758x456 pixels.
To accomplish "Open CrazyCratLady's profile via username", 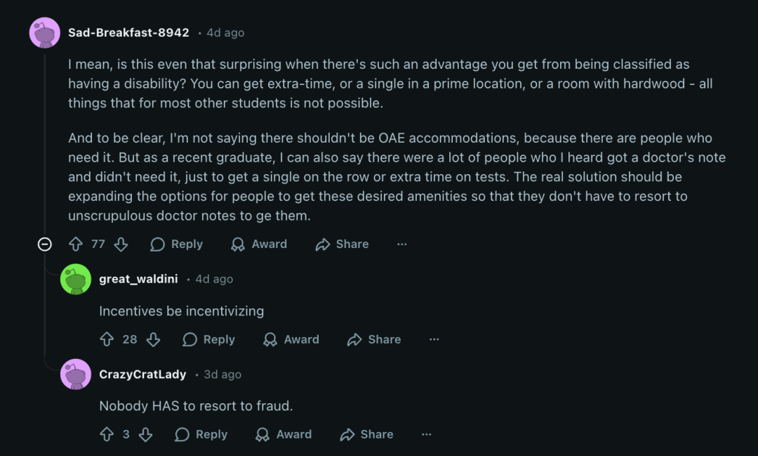I will (142, 374).
